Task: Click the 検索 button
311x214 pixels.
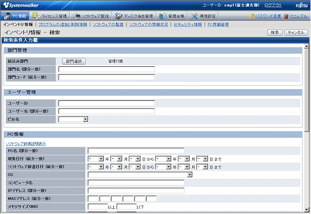Action: click(x=275, y=32)
